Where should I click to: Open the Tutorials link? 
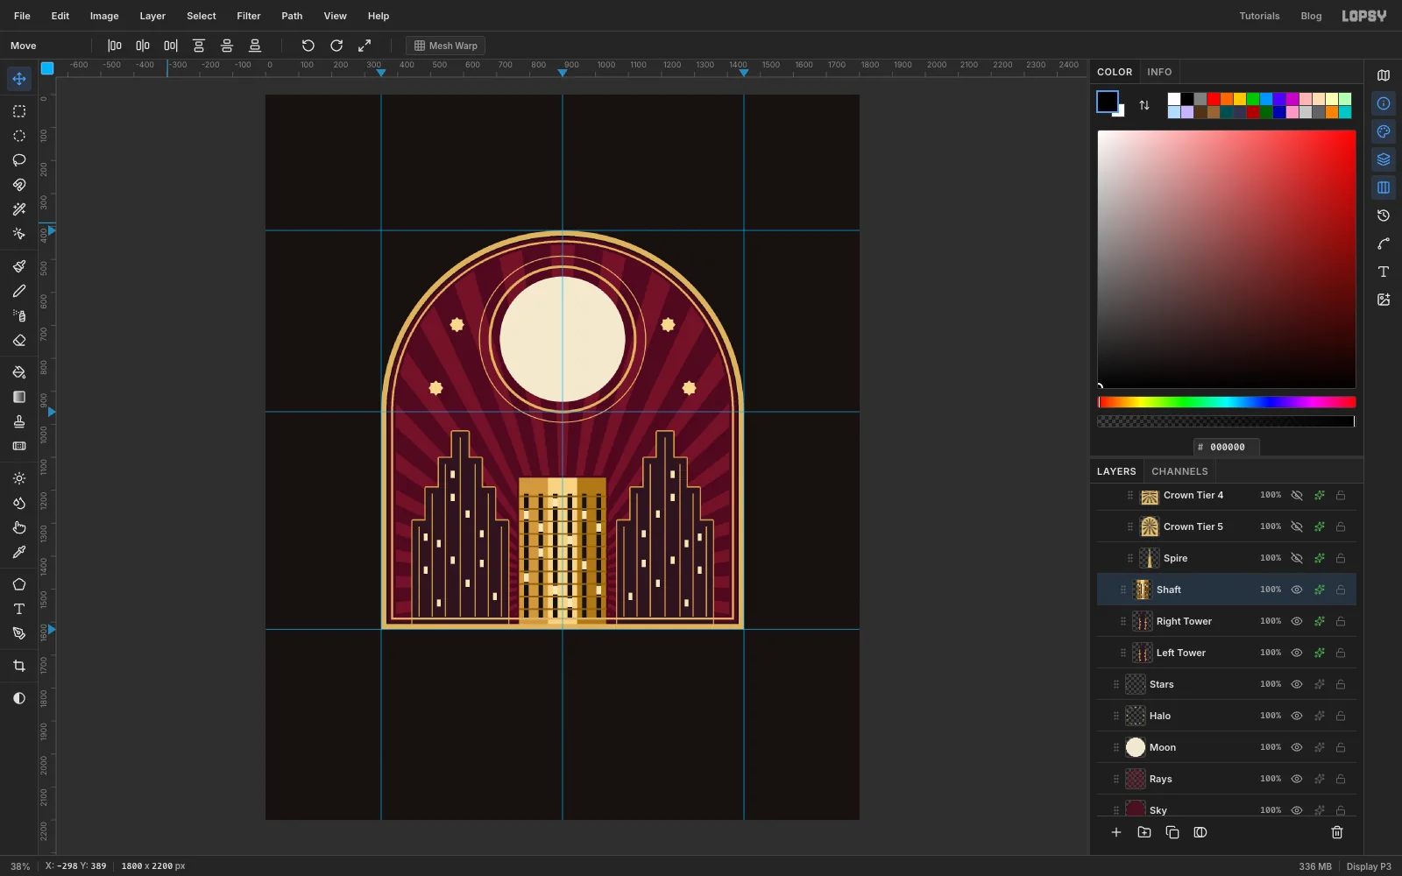[1259, 16]
